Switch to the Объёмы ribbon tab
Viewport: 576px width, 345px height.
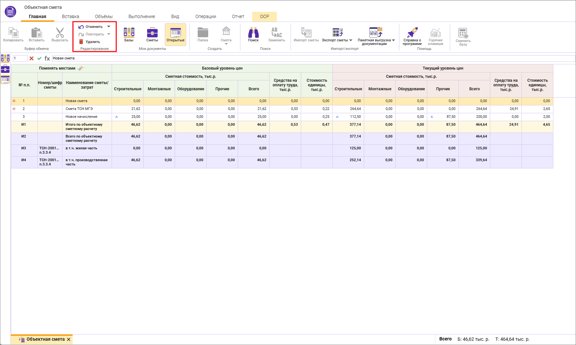pos(103,16)
